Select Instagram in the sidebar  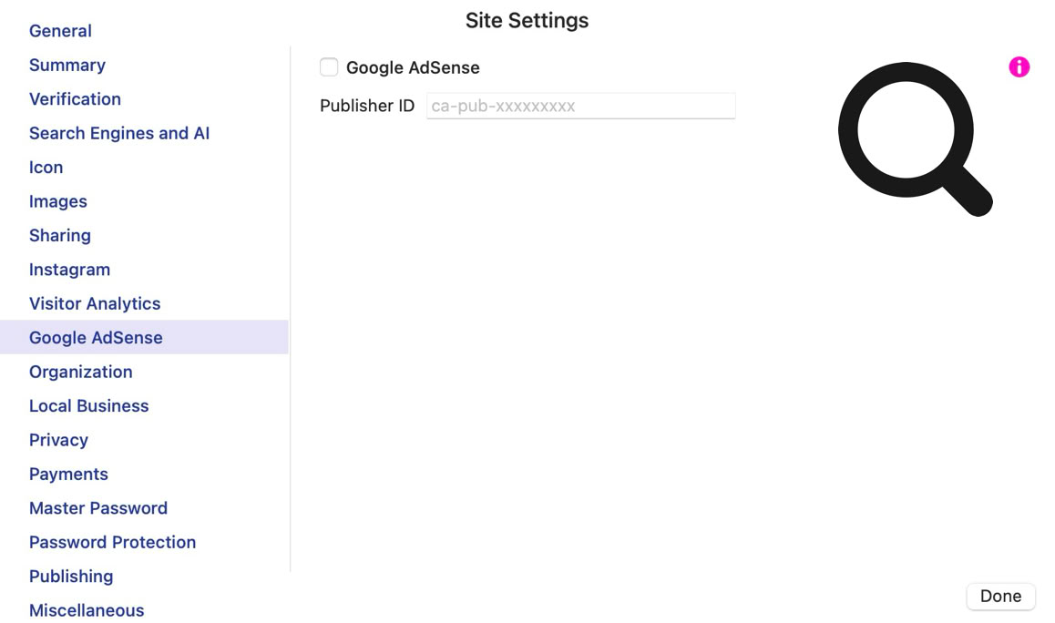[x=69, y=270]
